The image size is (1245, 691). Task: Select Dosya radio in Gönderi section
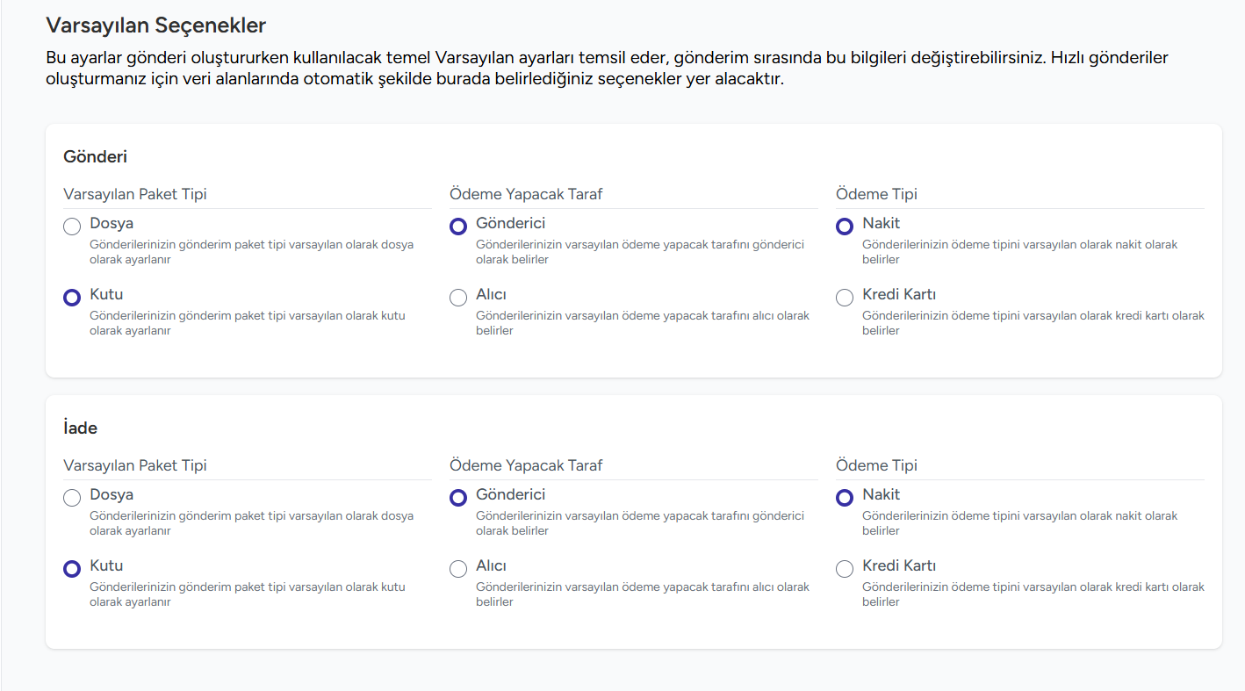coord(72,227)
